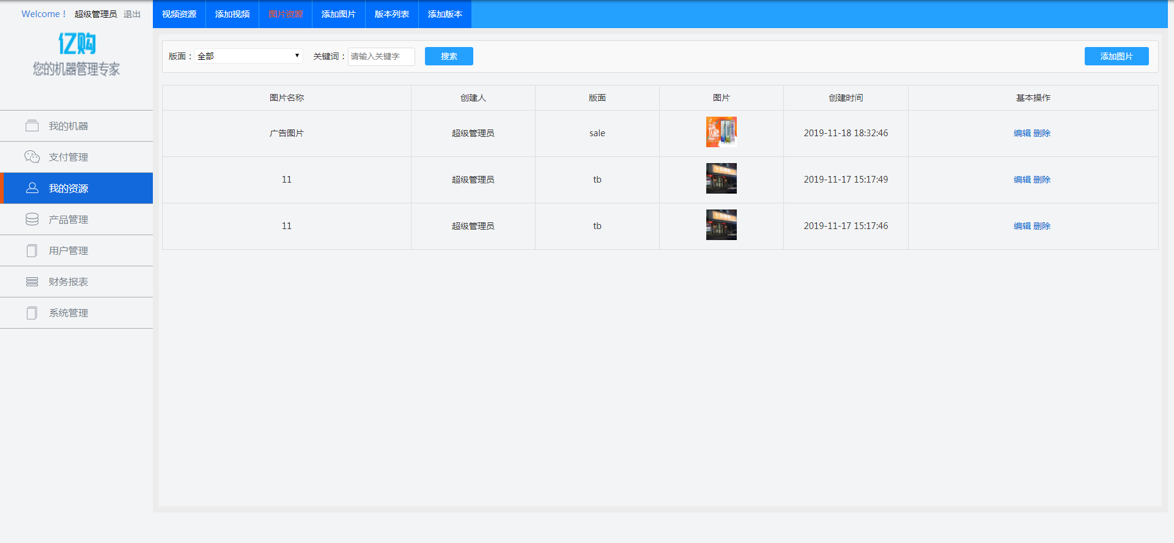
Task: Click the 用户管理 sidebar icon
Action: [32, 250]
